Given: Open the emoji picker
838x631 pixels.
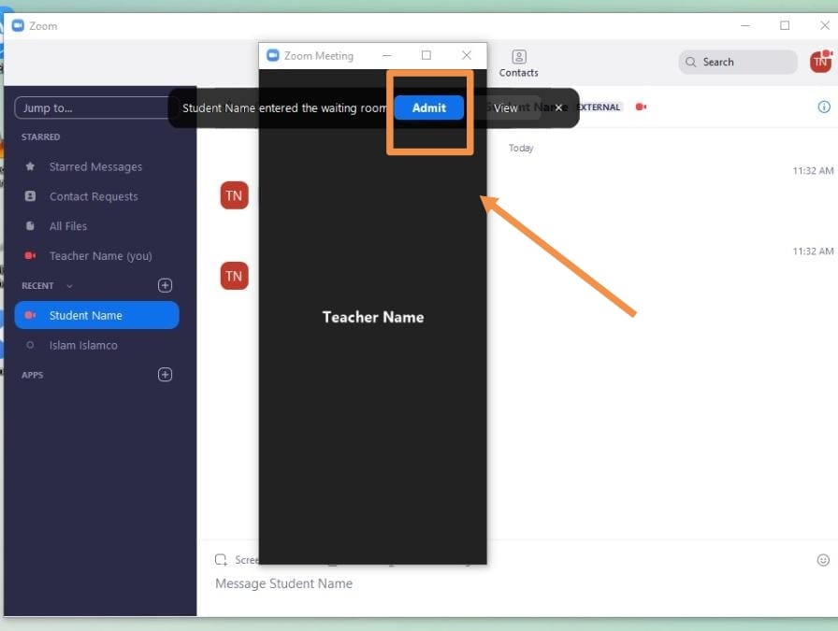Looking at the screenshot, I should [x=823, y=560].
